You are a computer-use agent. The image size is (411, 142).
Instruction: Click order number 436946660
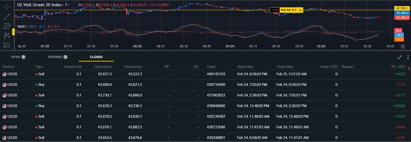click(x=216, y=106)
